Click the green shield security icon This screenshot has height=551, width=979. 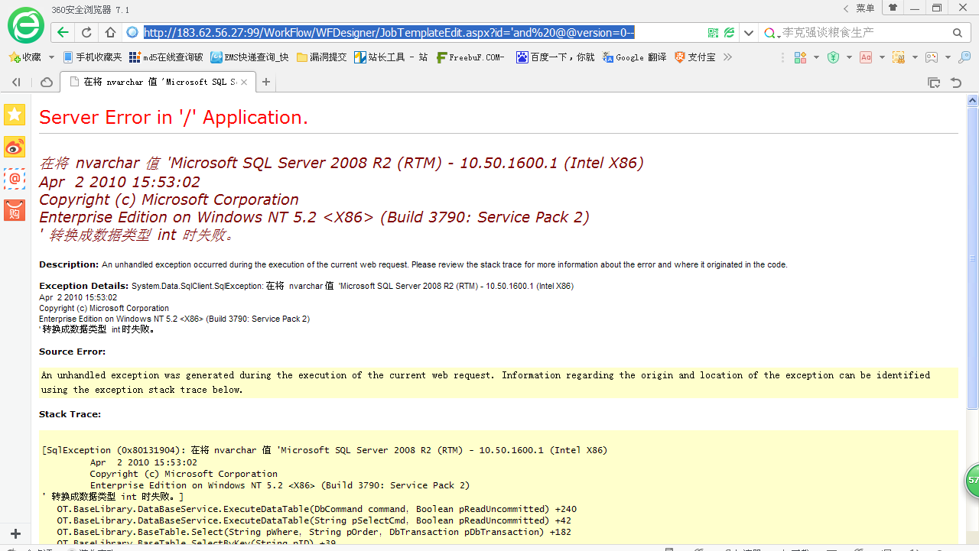[x=834, y=57]
